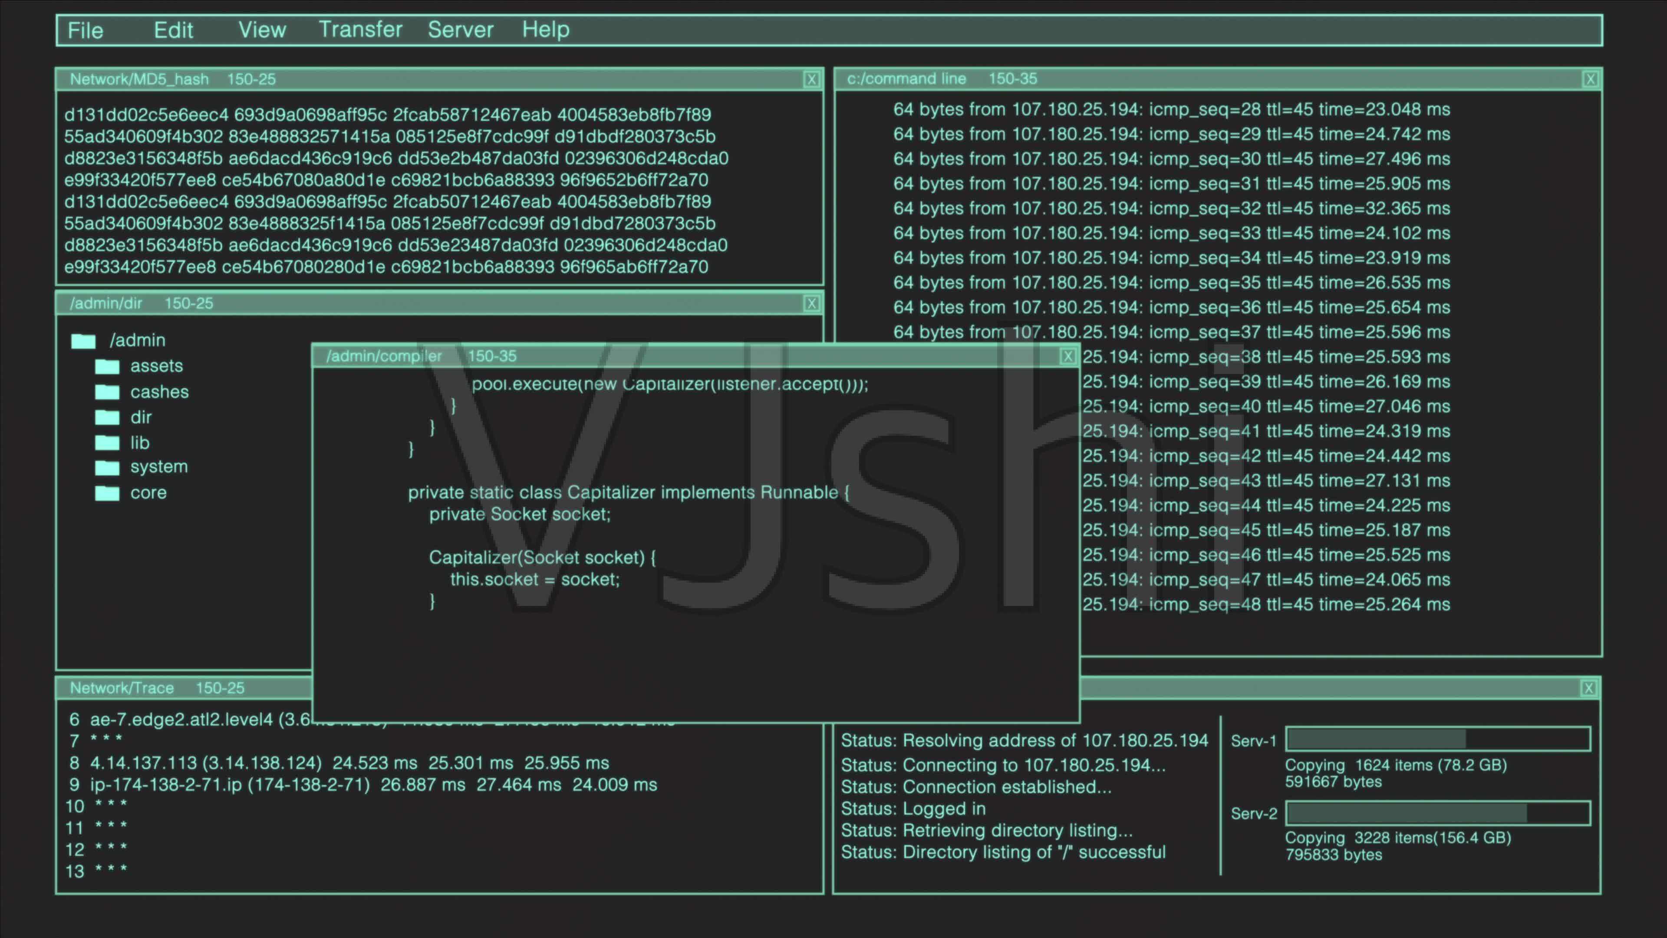Image resolution: width=1667 pixels, height=938 pixels.
Task: Click the ping line icmp_seq=32
Action: pos(1171,208)
